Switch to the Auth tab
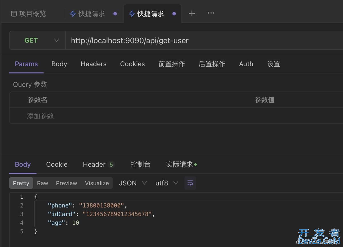The height and width of the screenshot is (247, 343). (x=246, y=64)
